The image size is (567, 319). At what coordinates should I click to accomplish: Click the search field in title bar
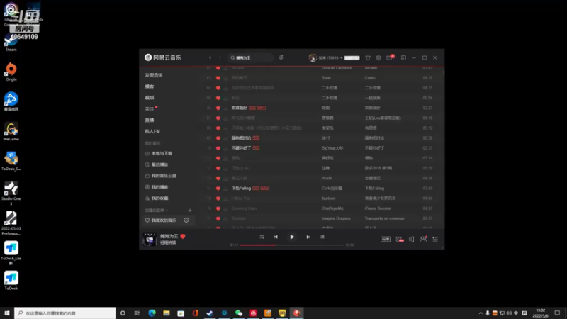pyautogui.click(x=250, y=57)
